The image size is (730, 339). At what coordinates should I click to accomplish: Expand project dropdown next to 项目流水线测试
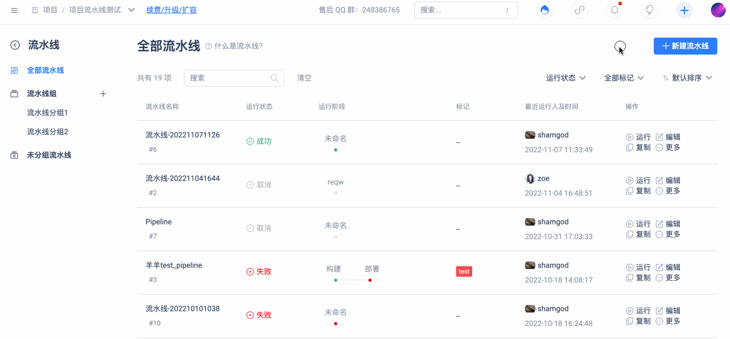(132, 10)
